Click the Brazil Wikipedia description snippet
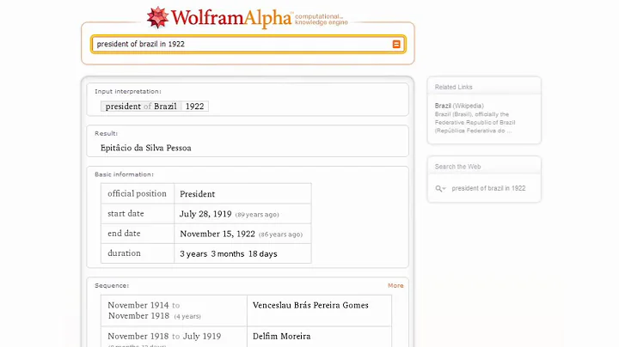The image size is (619, 347). [x=475, y=123]
